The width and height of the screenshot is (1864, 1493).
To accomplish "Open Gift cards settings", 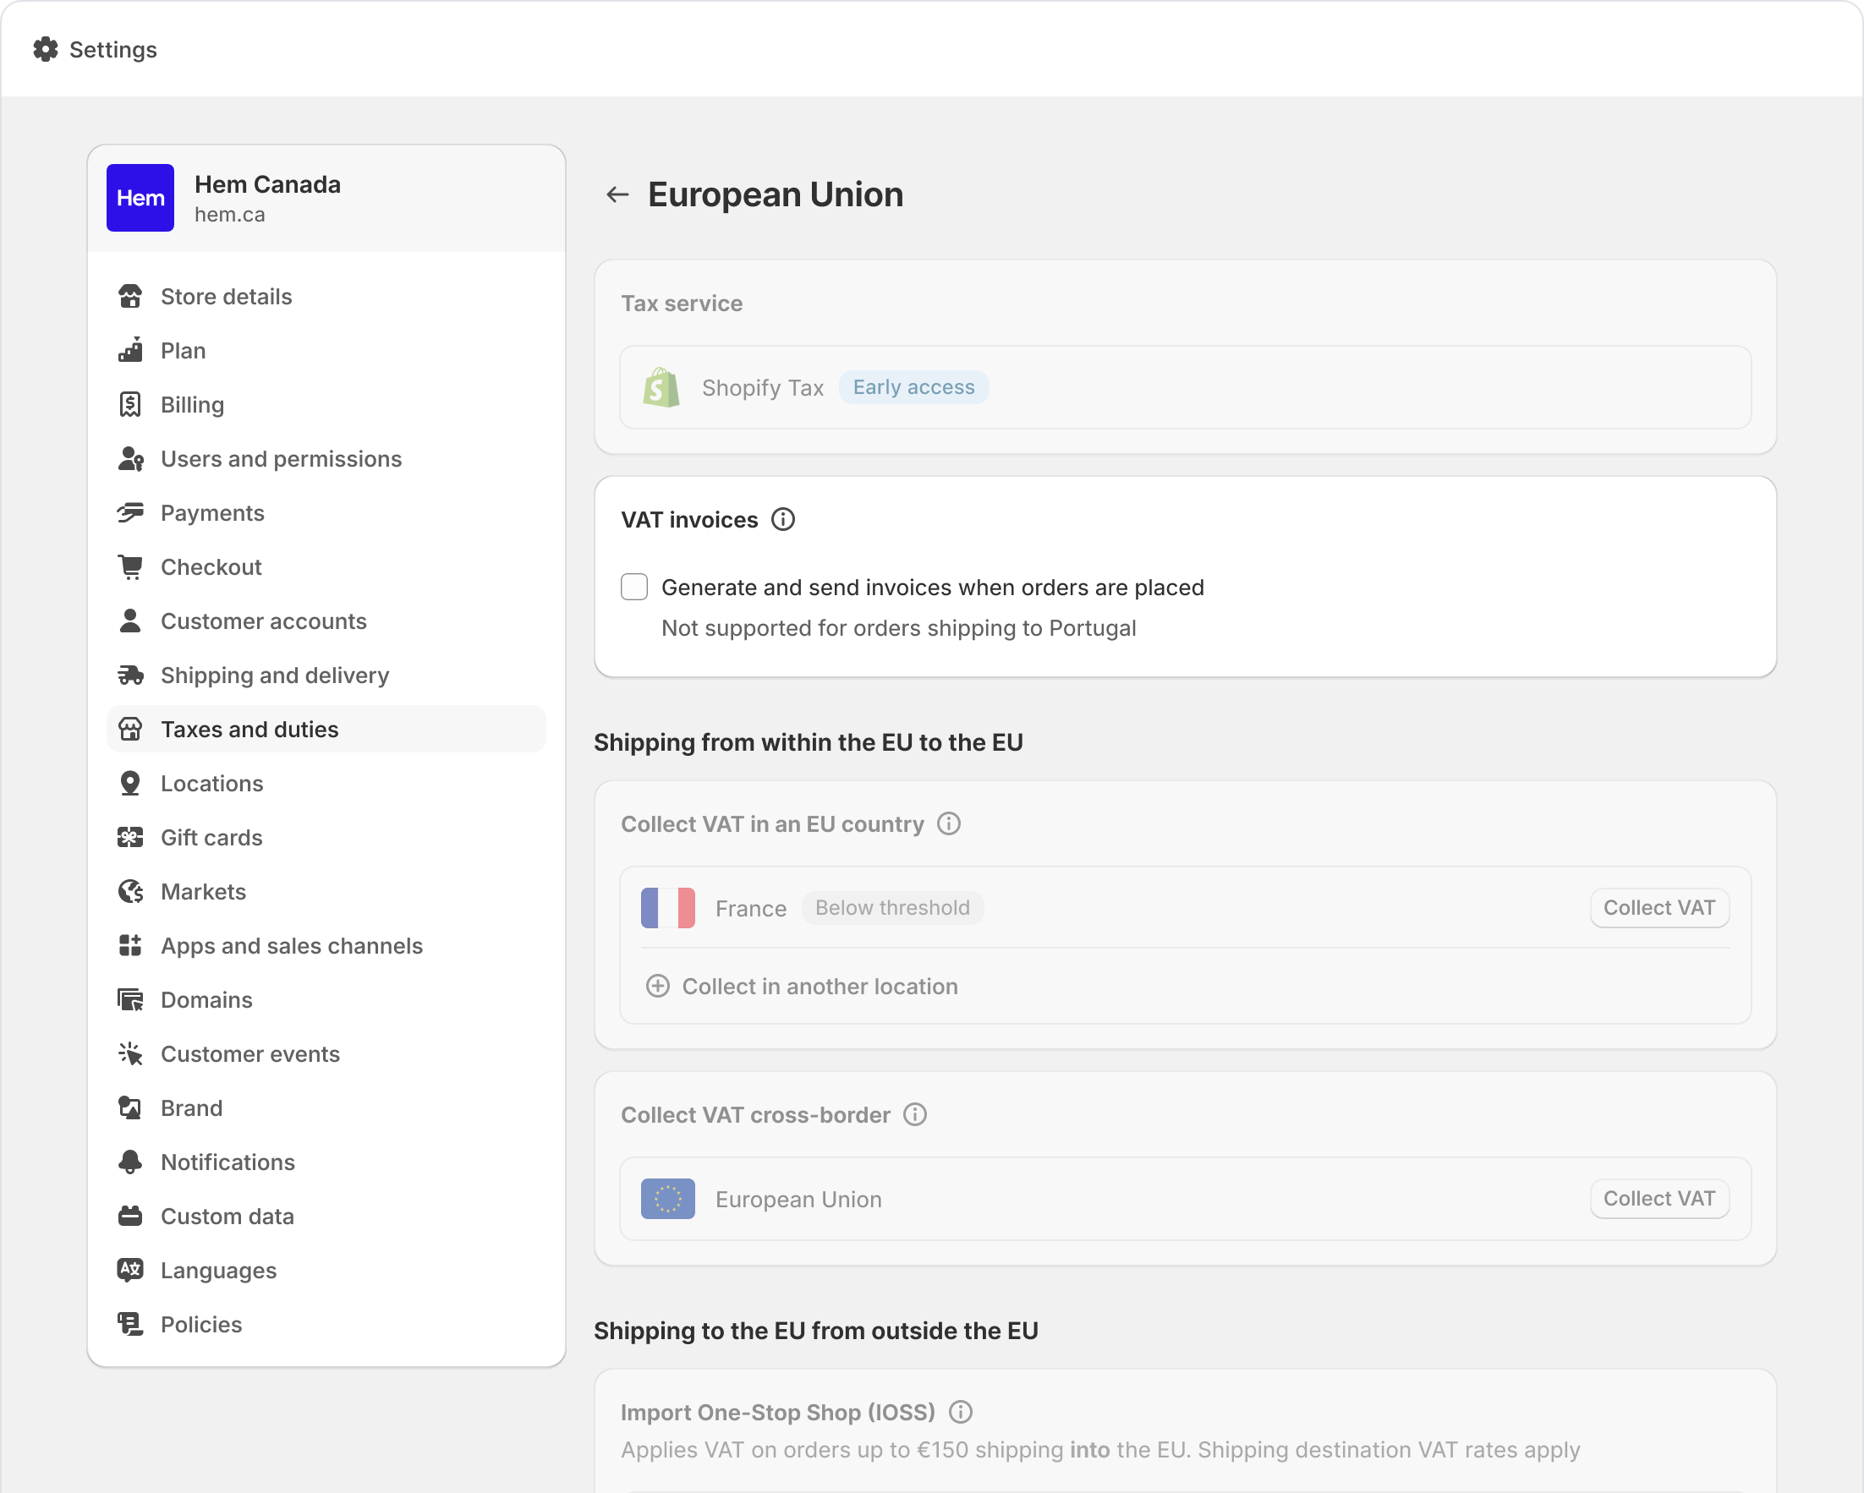I will click(x=326, y=838).
